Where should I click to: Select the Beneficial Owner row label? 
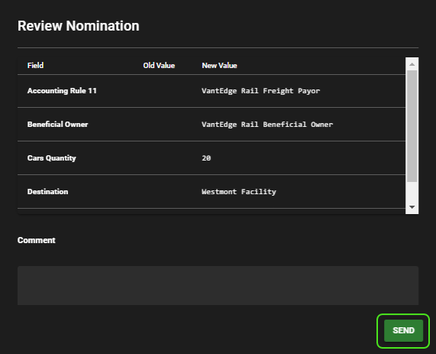pyautogui.click(x=57, y=124)
